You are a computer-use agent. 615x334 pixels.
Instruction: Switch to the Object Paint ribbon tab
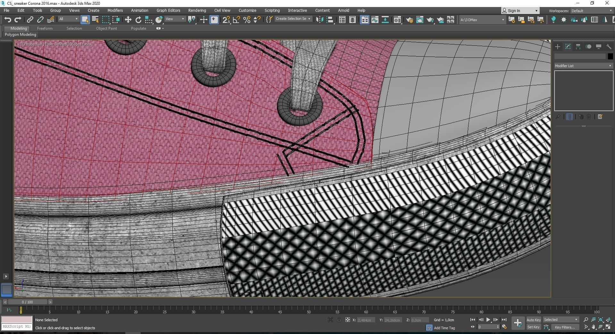tap(106, 28)
